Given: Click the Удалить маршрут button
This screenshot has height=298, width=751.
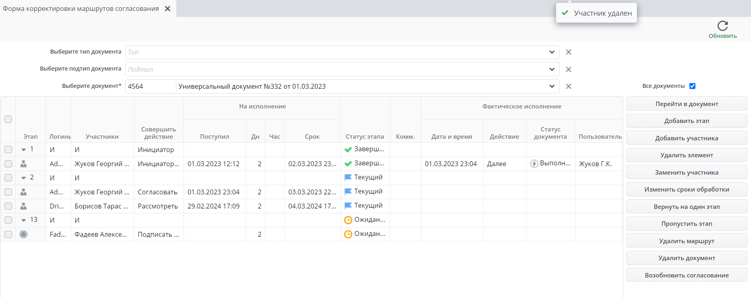Looking at the screenshot, I should [686, 241].
